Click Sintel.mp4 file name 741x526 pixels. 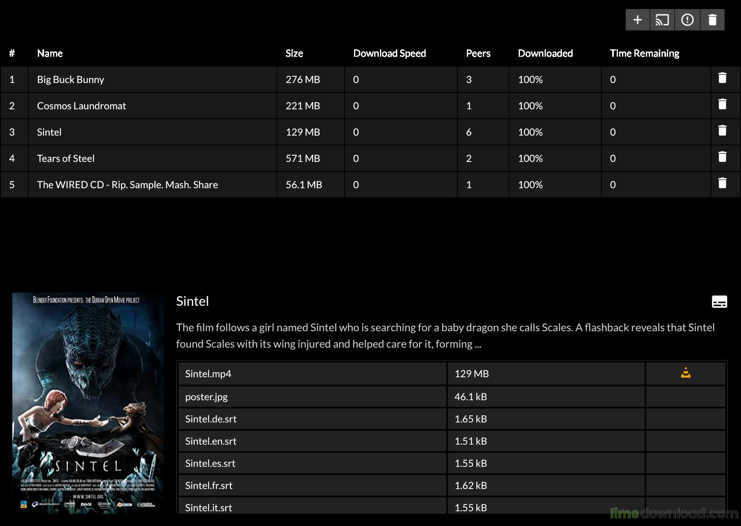[x=208, y=374]
